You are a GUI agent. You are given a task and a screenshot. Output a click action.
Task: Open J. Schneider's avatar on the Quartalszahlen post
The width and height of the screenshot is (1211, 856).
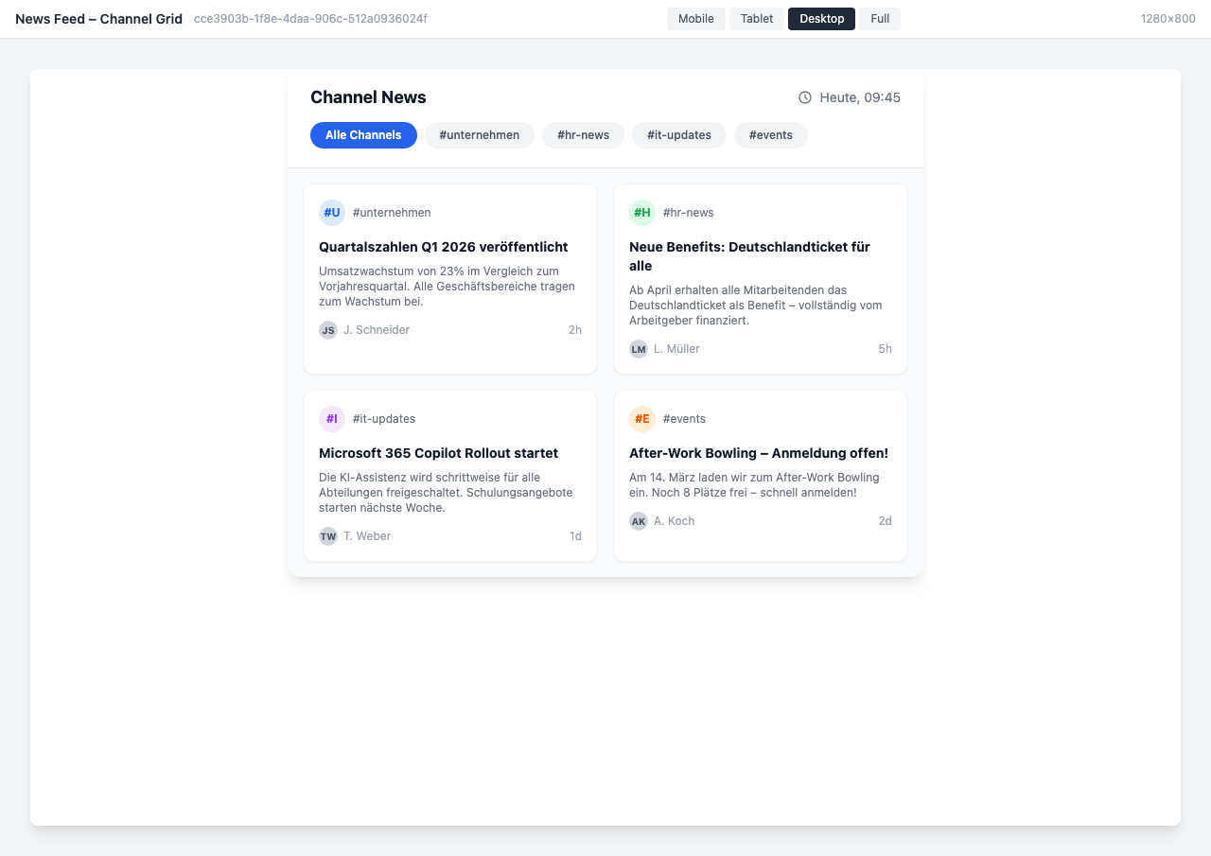point(328,330)
